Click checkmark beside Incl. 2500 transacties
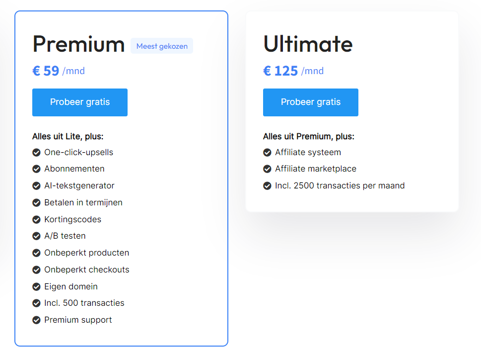This screenshot has height=362, width=481. point(267,186)
